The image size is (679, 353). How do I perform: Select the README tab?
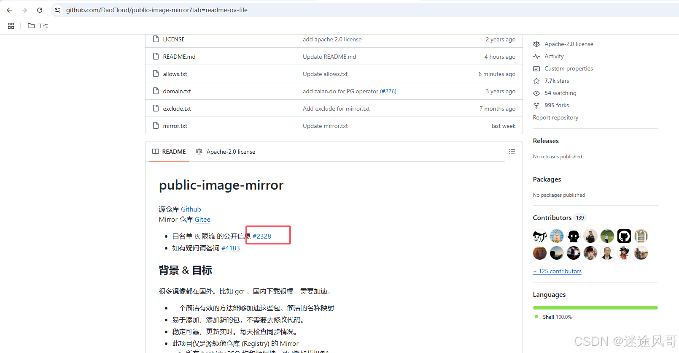coord(169,152)
